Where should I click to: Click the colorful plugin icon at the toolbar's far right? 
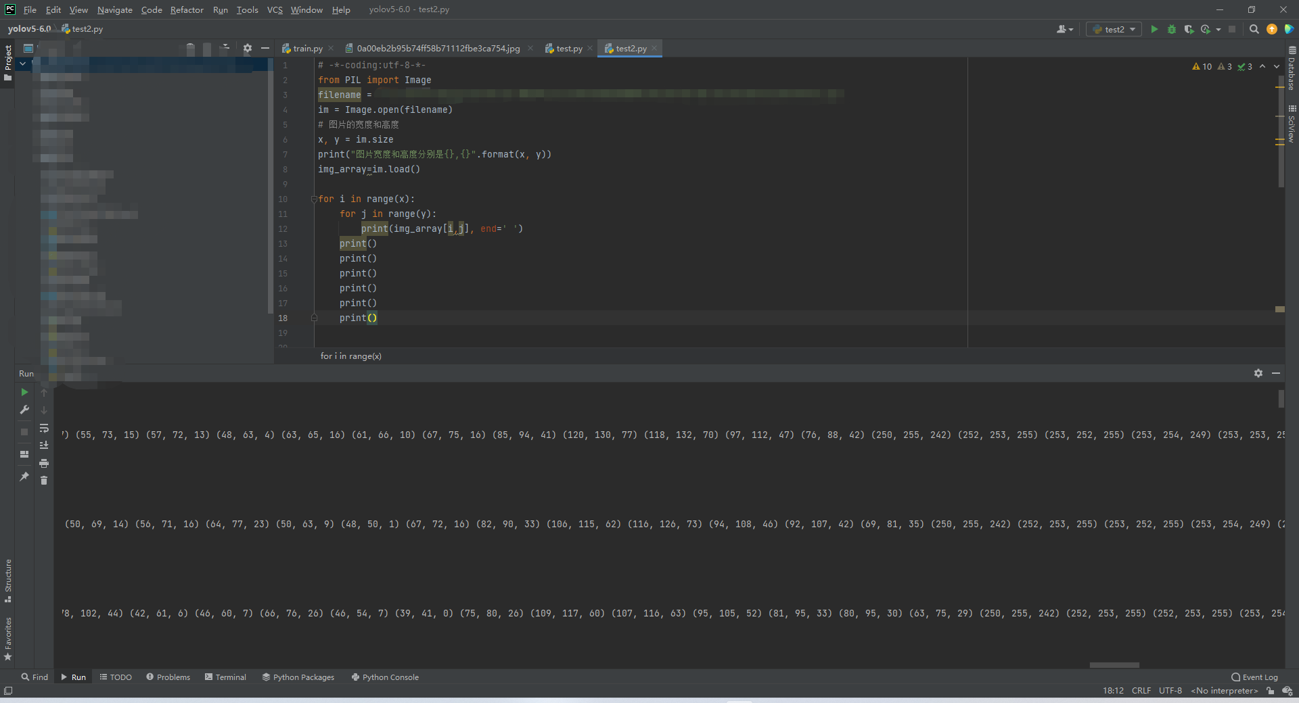click(1289, 29)
